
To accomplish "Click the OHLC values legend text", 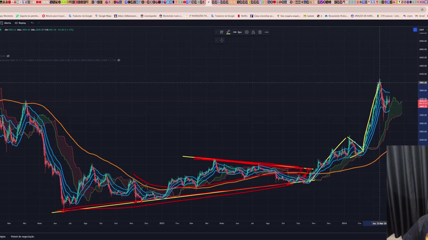I will tap(39, 30).
